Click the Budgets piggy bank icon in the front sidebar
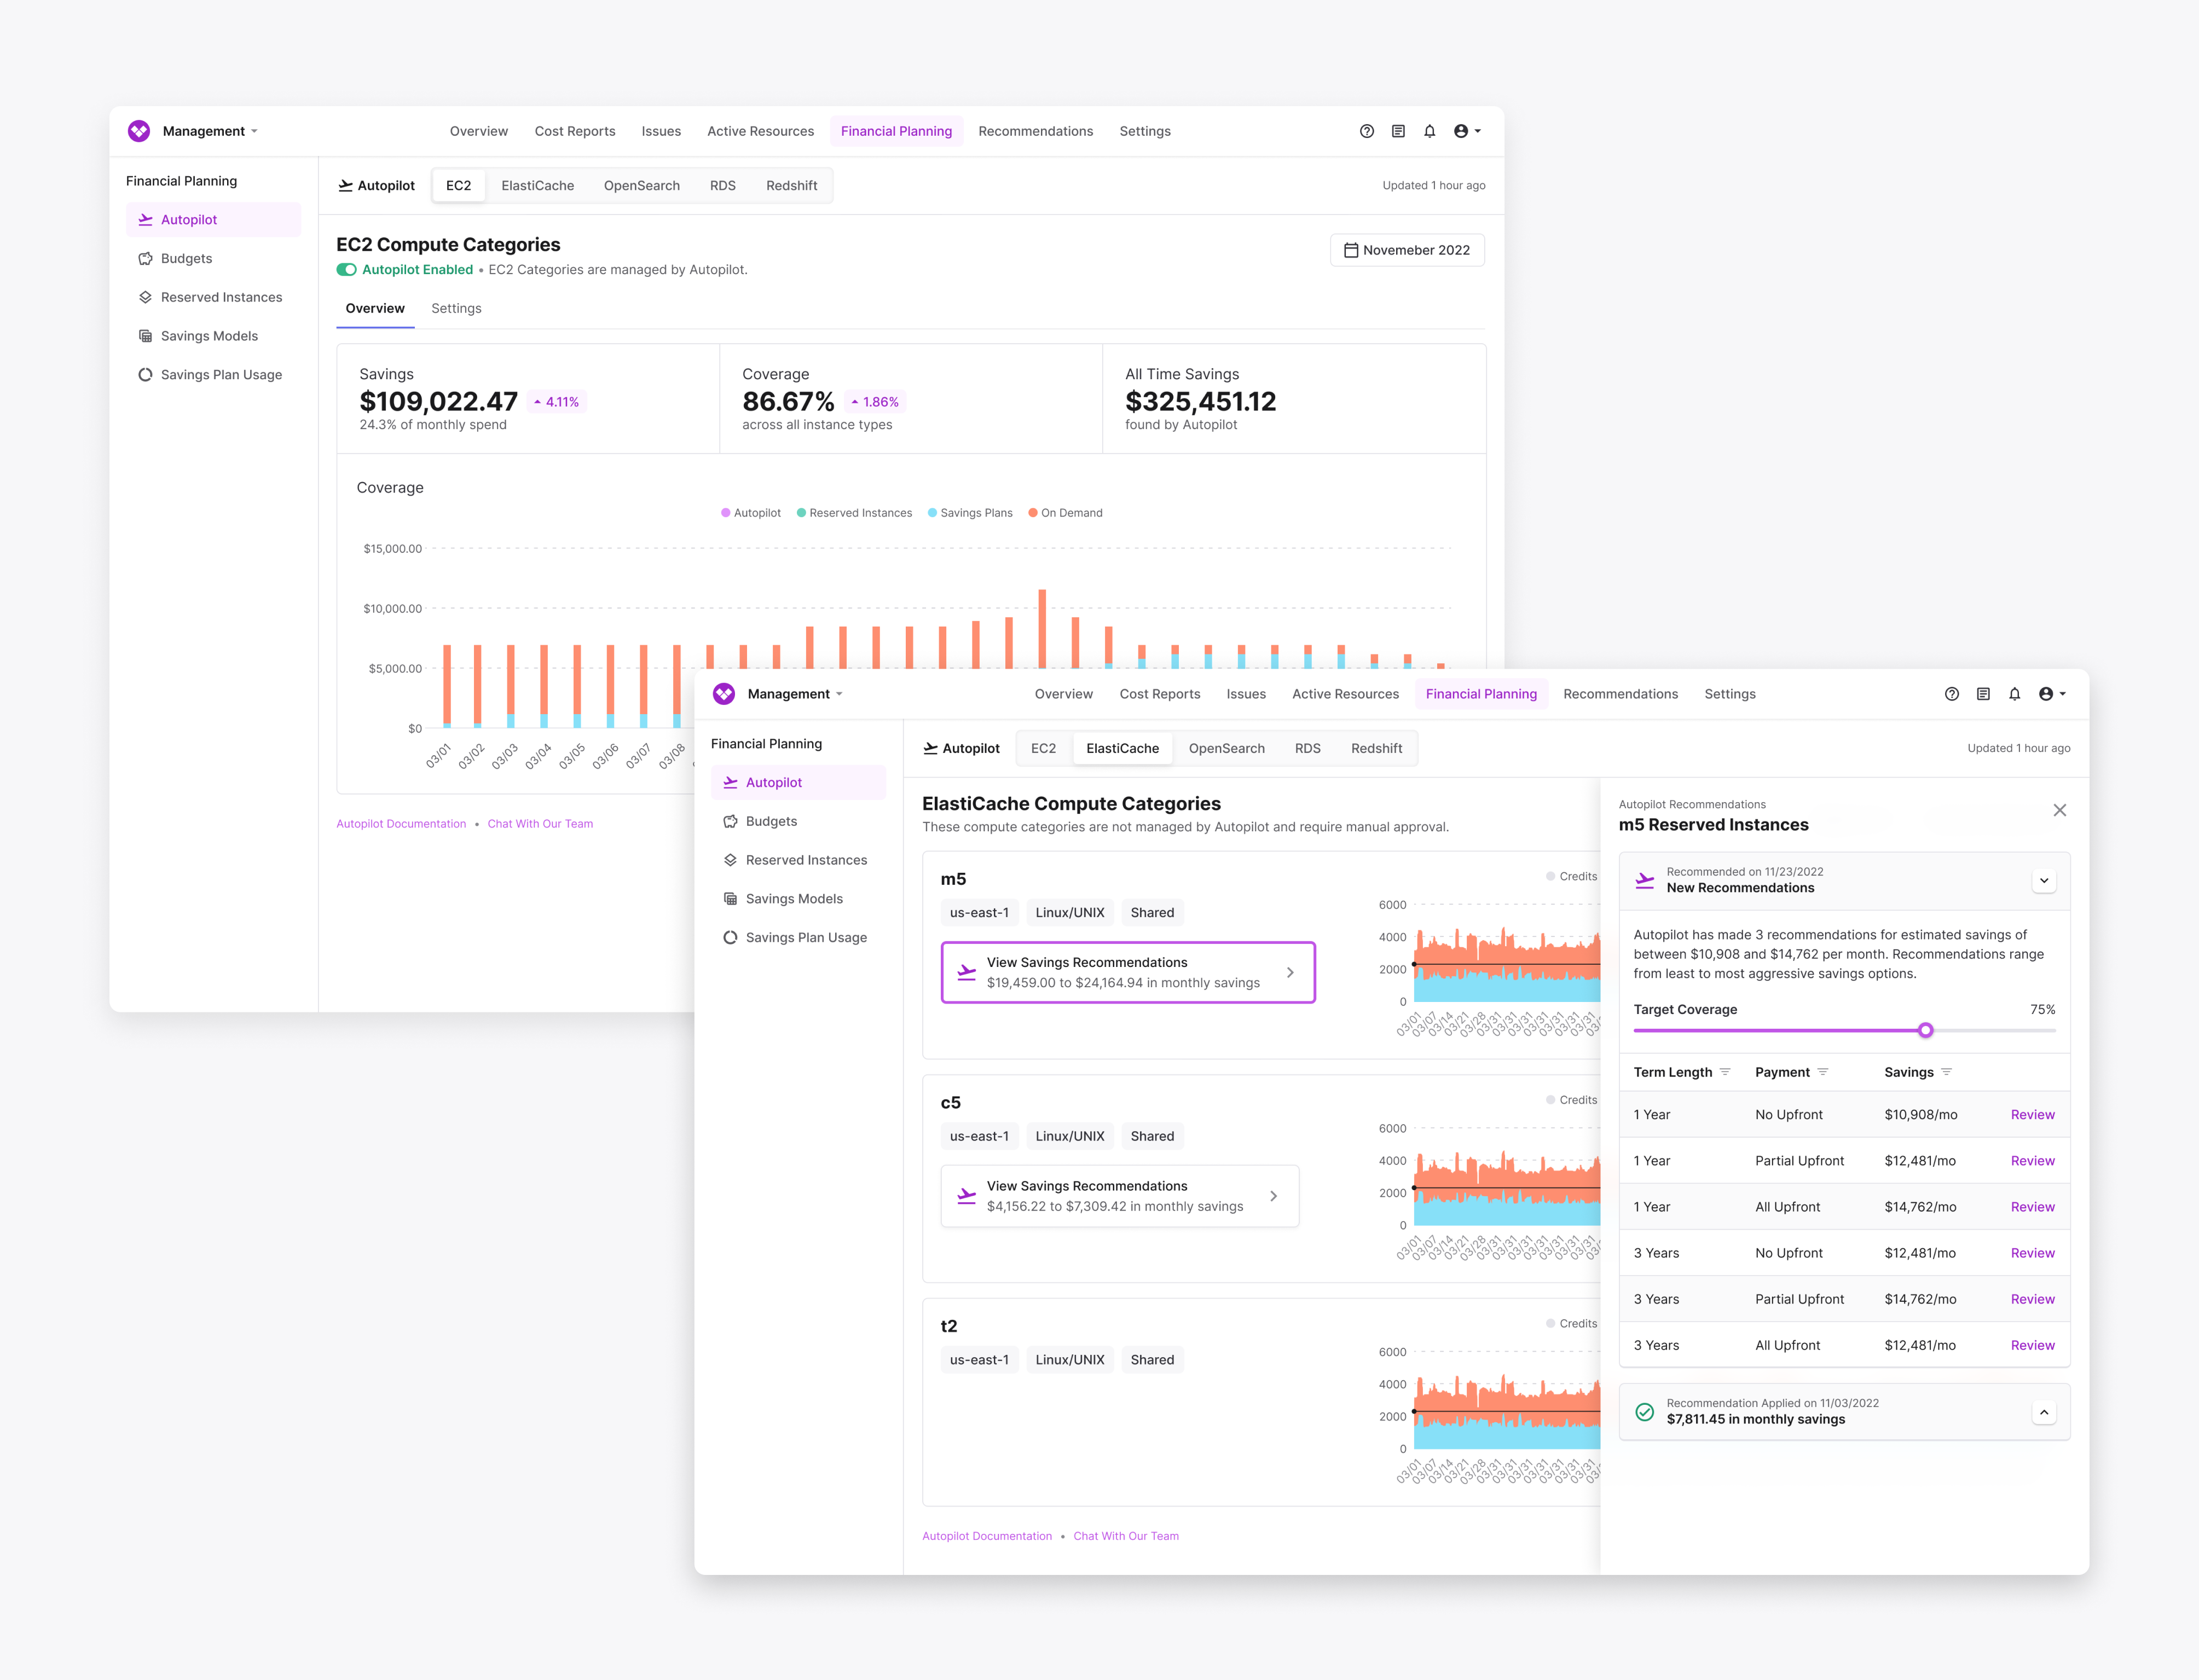The image size is (2199, 1680). pos(730,821)
